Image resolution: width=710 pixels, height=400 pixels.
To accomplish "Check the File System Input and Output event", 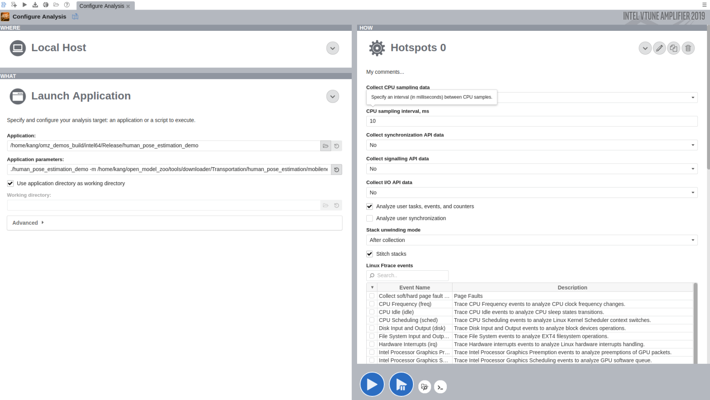I will point(372,336).
